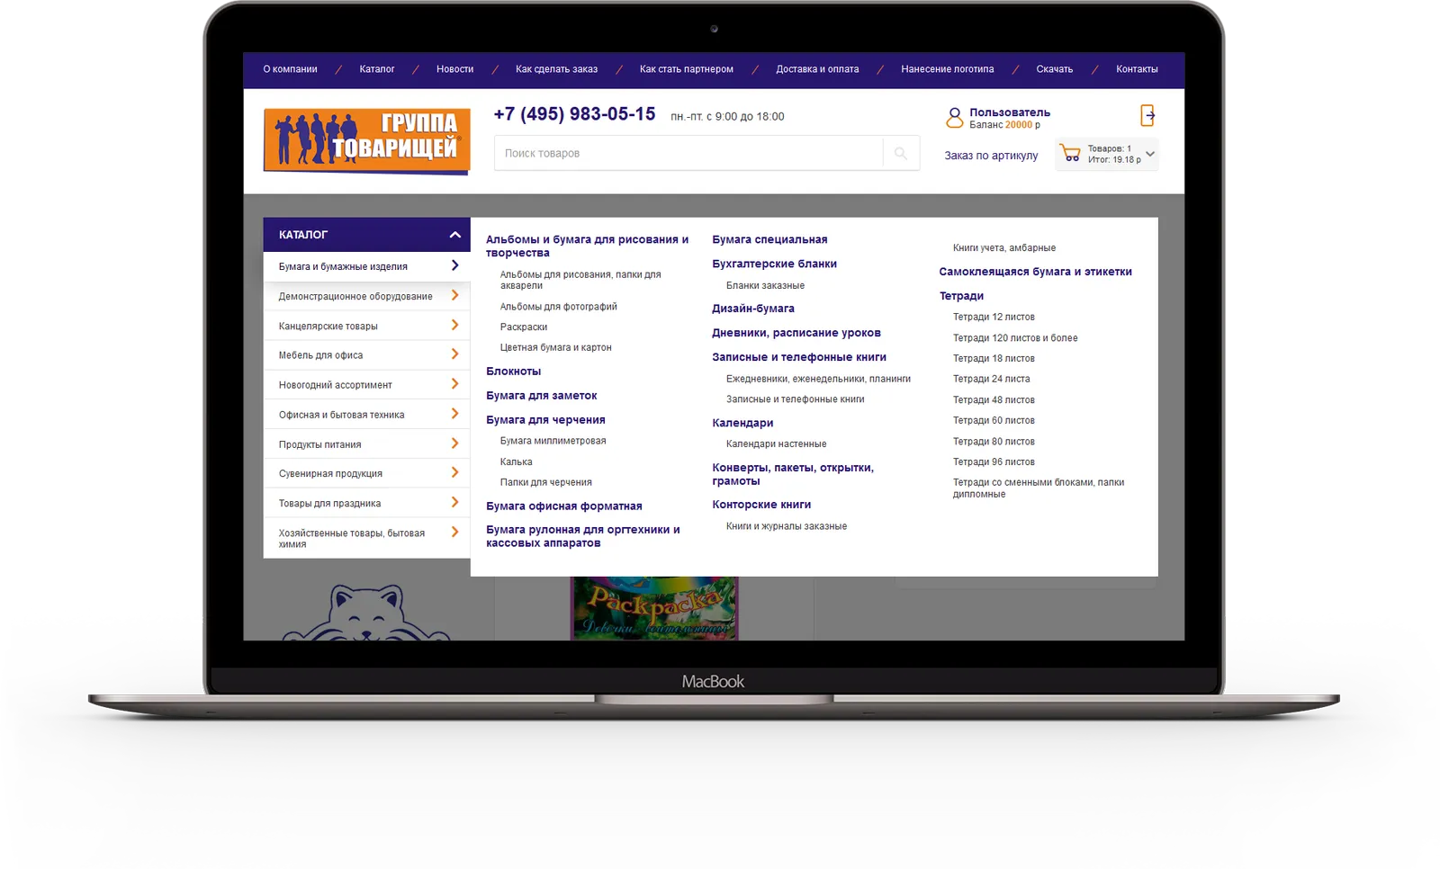Click the logout door icon
Screen dimensions: 1440x869
[1147, 115]
